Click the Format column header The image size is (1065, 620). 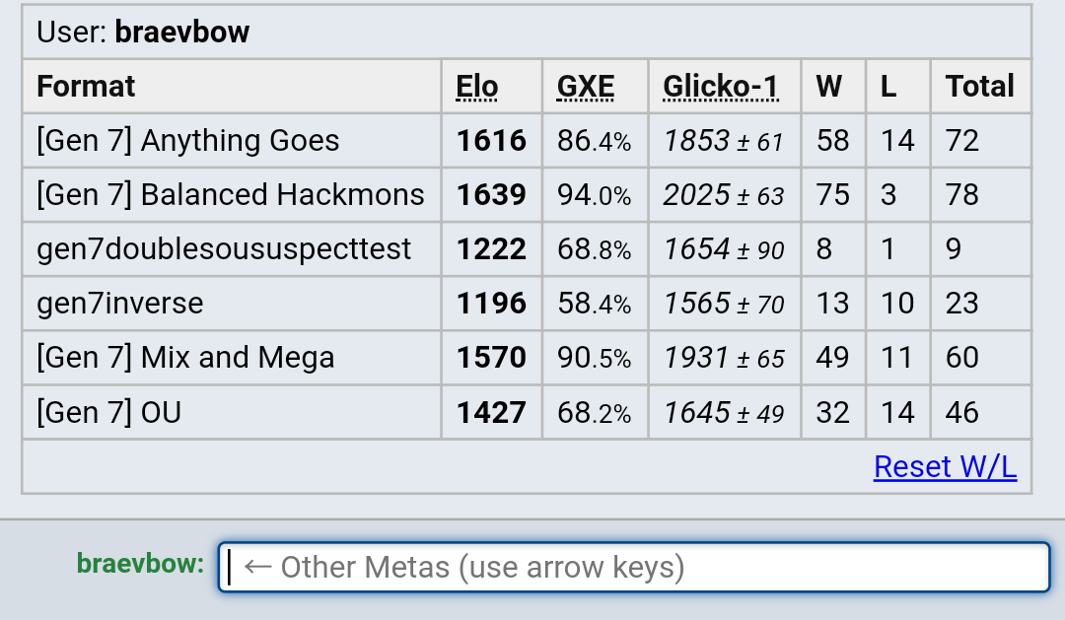click(86, 86)
